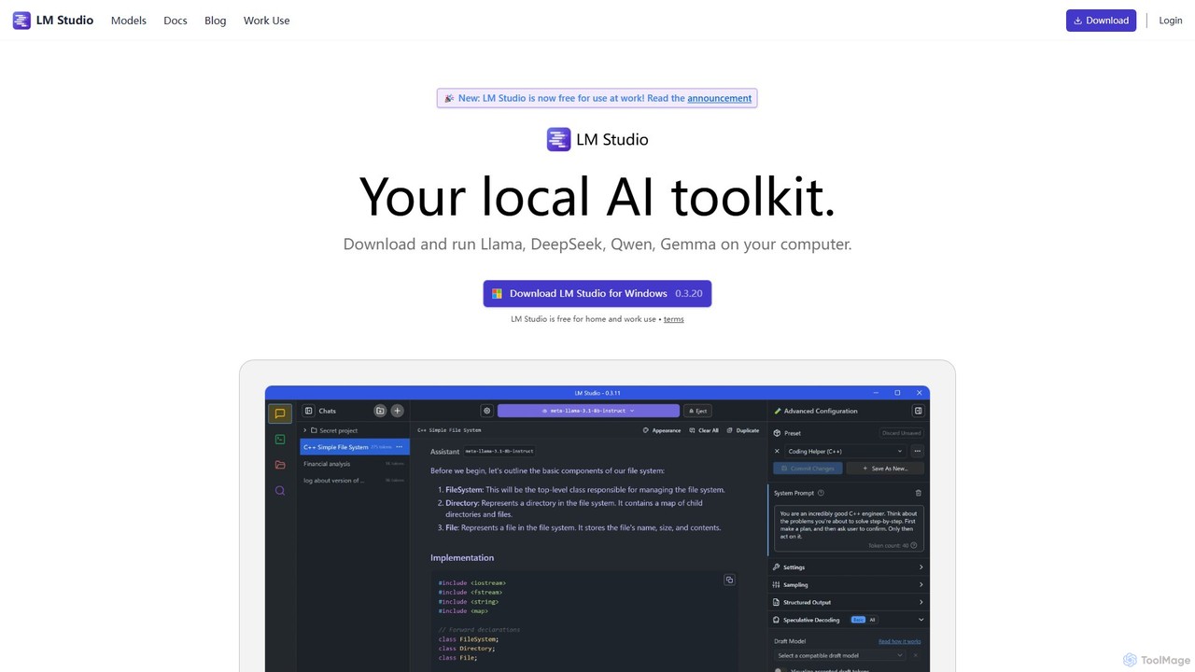Click the Discard Unsaved button

coord(902,433)
